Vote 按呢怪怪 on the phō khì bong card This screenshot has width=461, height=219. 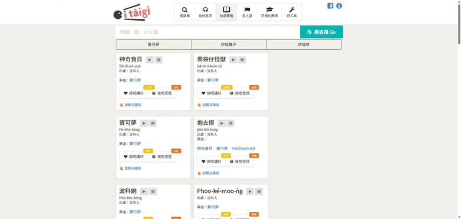tap(239, 162)
